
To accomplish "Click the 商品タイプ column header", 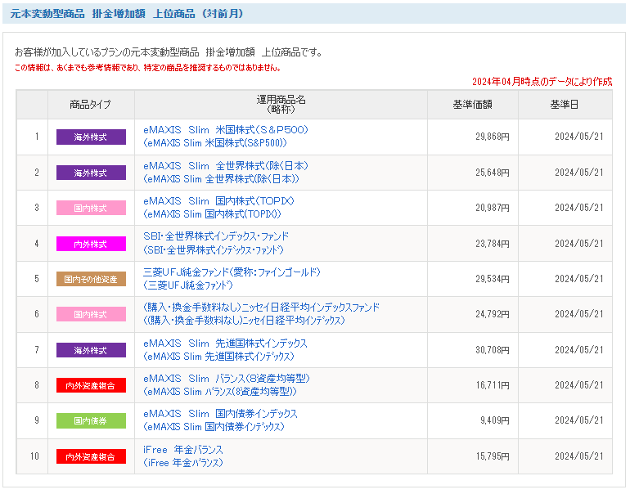I will coord(90,105).
